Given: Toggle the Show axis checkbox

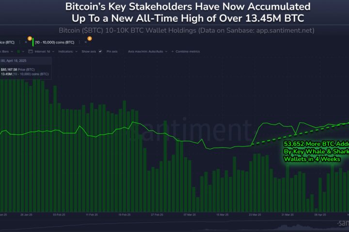Looking at the screenshot, I should 100,51.
